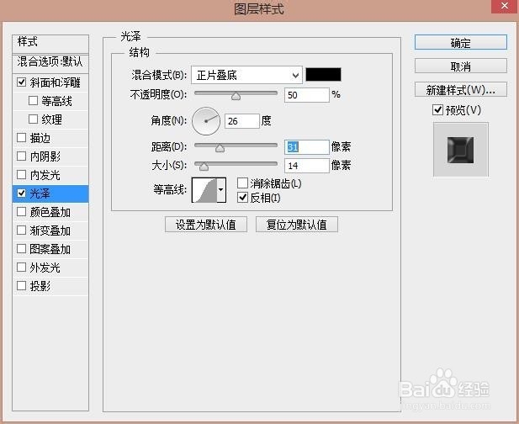Screen dimensions: 519x424
Task: Toggle the 预览 preview checkbox
Action: click(x=437, y=109)
